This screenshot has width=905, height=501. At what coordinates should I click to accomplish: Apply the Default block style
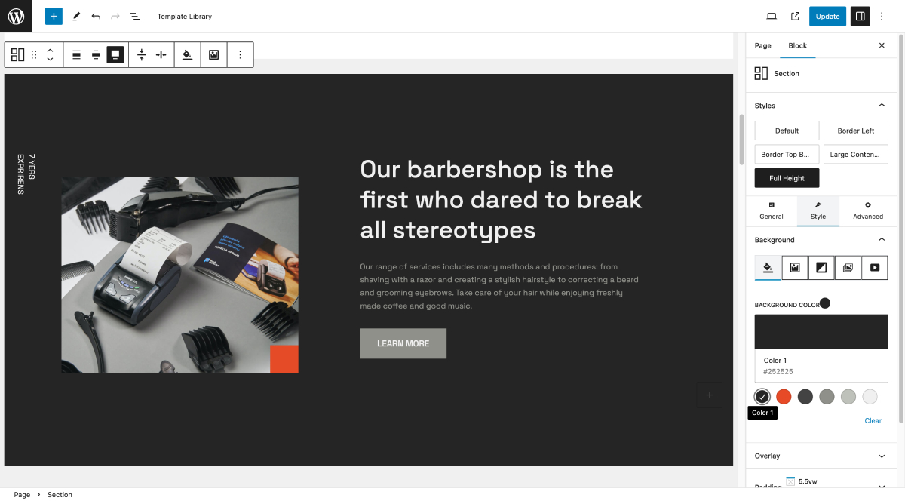tap(787, 131)
